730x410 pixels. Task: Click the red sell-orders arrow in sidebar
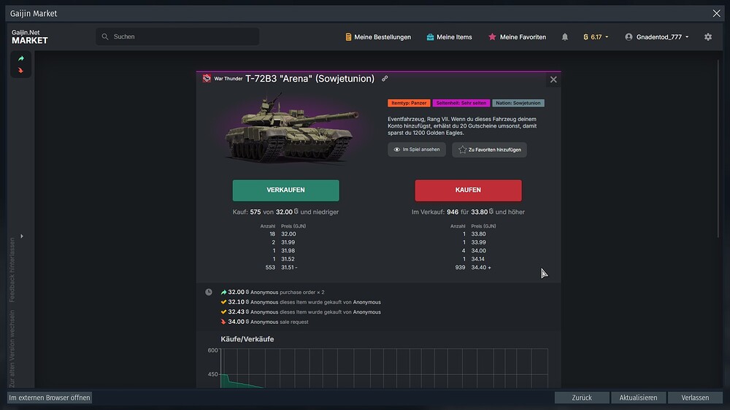(21, 71)
